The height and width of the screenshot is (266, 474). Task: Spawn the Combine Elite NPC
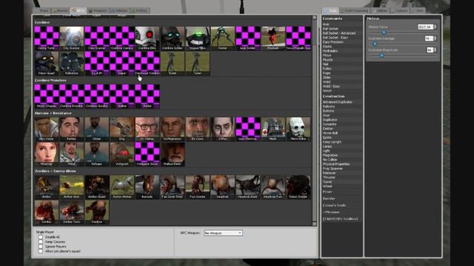(x=147, y=38)
